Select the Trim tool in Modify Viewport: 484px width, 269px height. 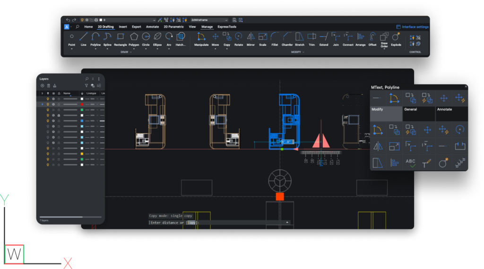(x=311, y=37)
